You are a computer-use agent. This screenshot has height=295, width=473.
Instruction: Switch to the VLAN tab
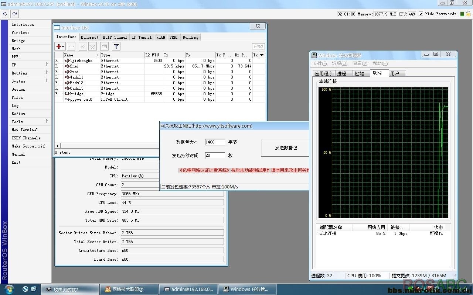[x=160, y=37]
